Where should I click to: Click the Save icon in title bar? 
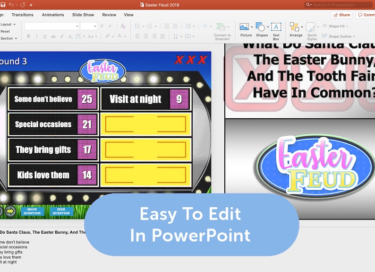coord(3,5)
